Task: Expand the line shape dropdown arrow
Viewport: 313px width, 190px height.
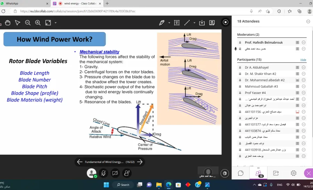Action: pyautogui.click(x=195, y=23)
